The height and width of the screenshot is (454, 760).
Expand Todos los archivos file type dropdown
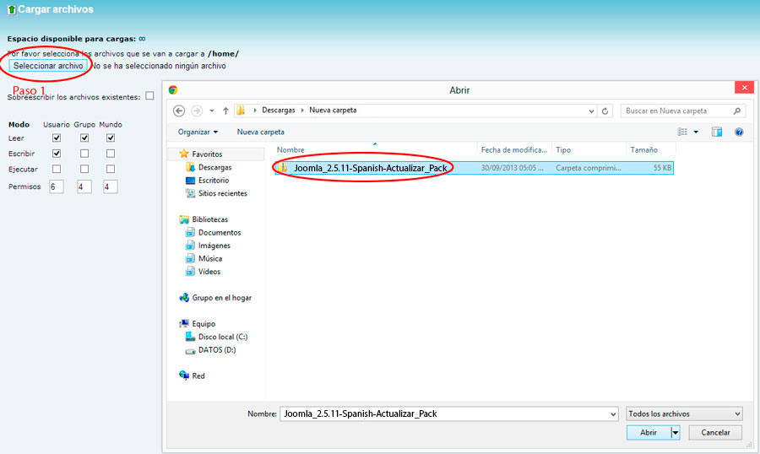[x=684, y=413]
